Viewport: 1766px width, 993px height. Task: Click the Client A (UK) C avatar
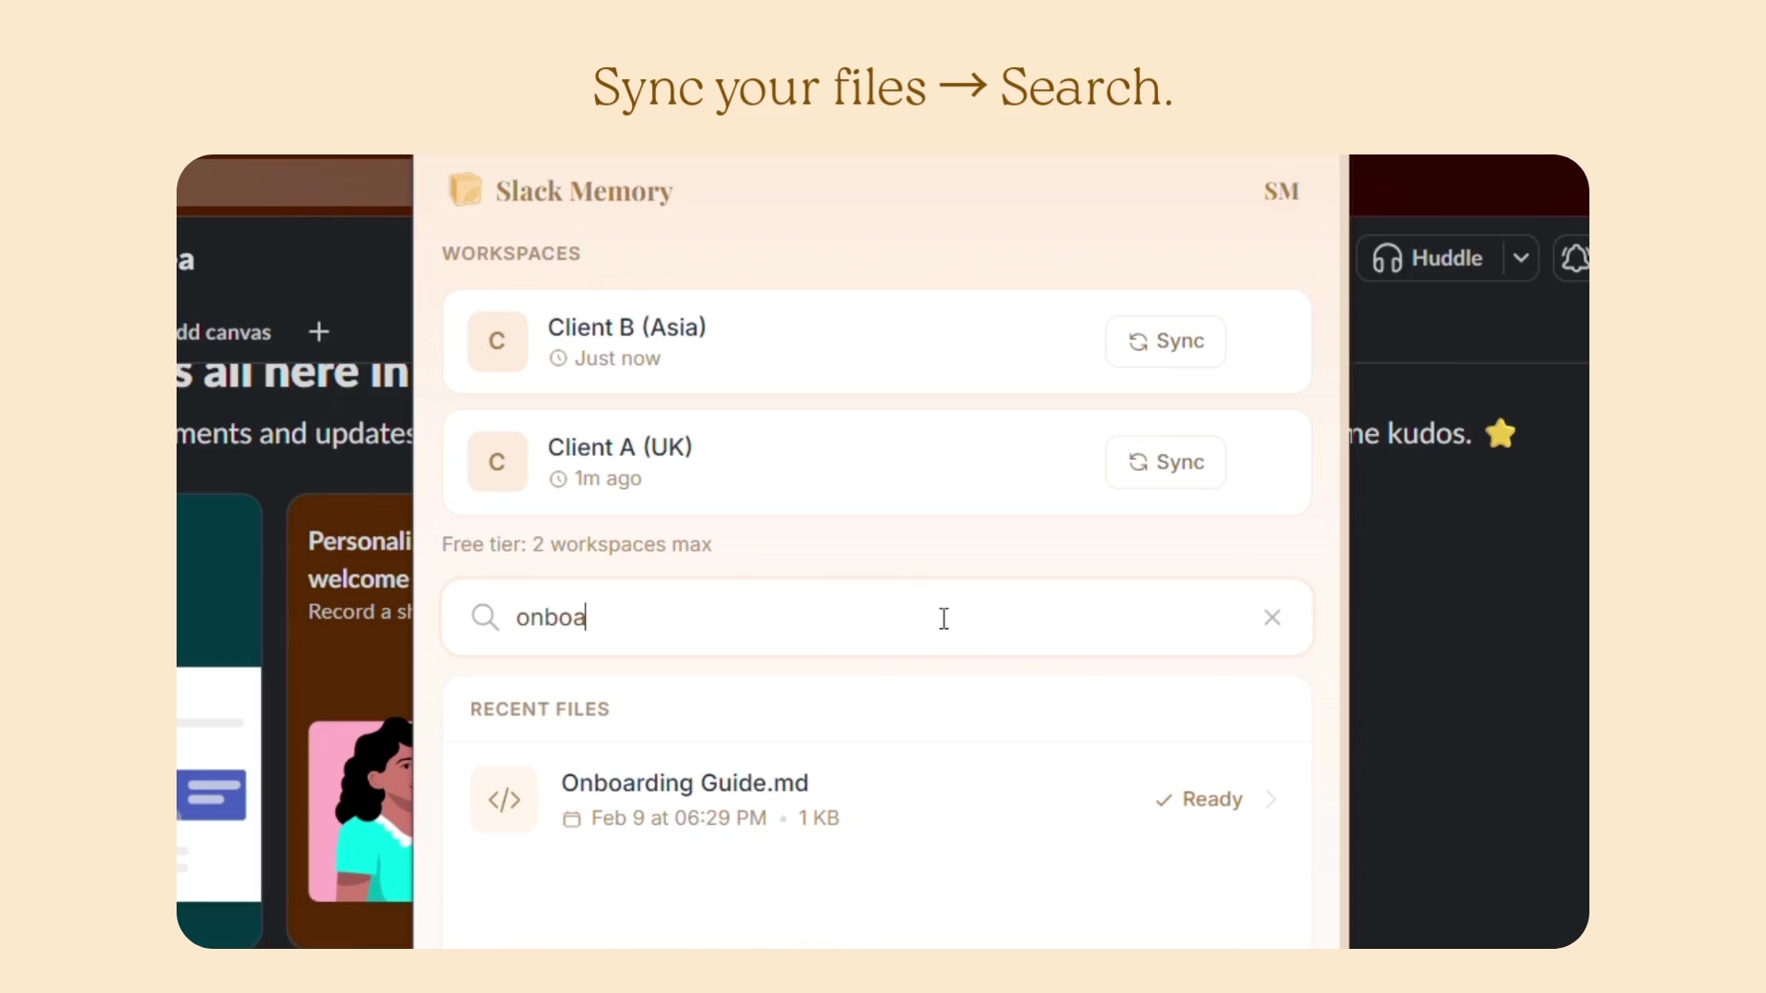(x=497, y=462)
